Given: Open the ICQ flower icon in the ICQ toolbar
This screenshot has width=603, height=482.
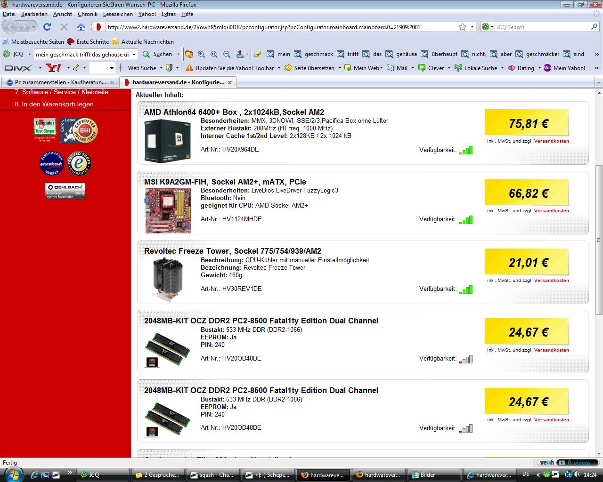Looking at the screenshot, I should (6, 54).
